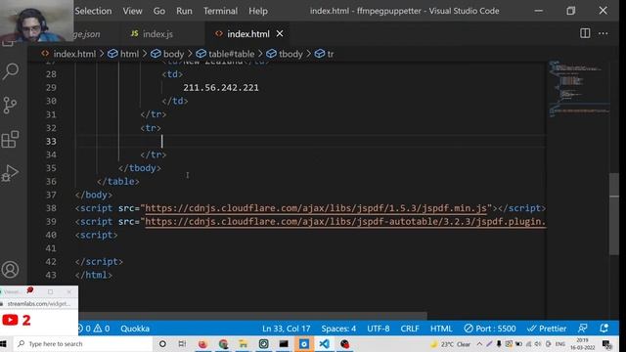This screenshot has height=352, width=626.
Task: Open the notifications bell in status bar
Action: tap(604, 329)
